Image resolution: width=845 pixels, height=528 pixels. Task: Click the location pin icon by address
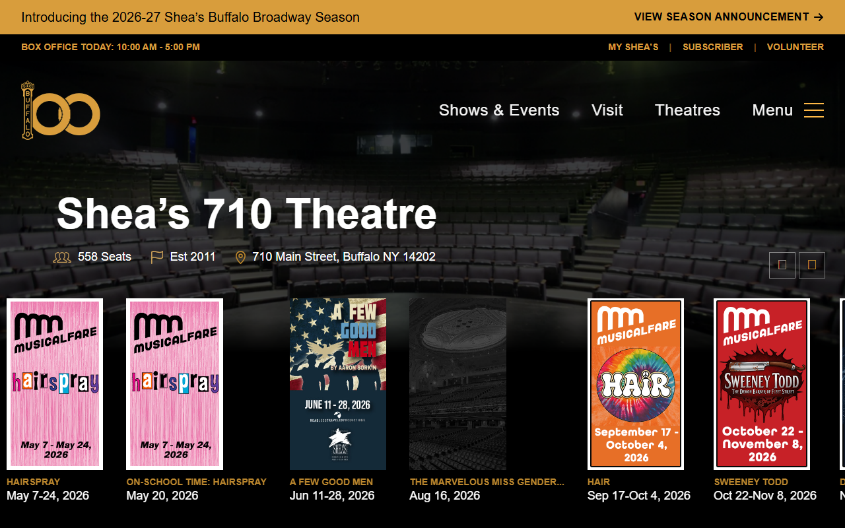point(240,257)
